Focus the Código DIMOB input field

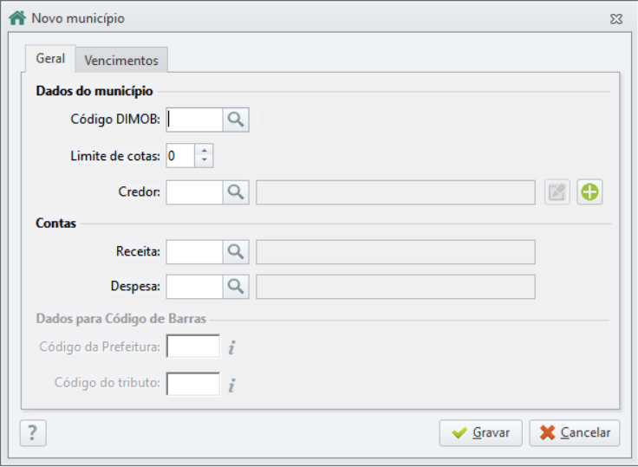[194, 120]
